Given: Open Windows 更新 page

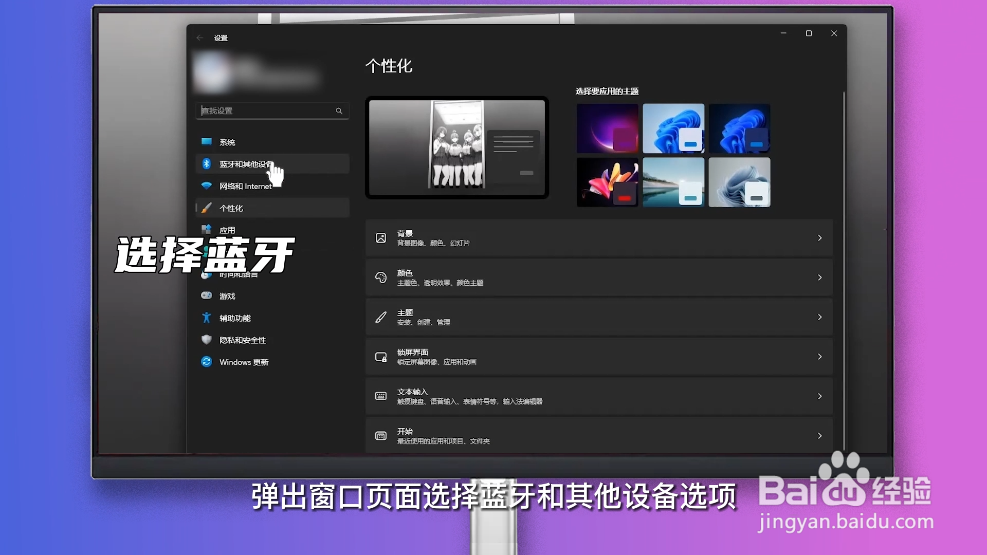Looking at the screenshot, I should click(x=272, y=362).
